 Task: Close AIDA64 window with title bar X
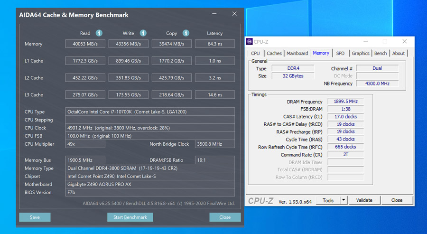234,14
